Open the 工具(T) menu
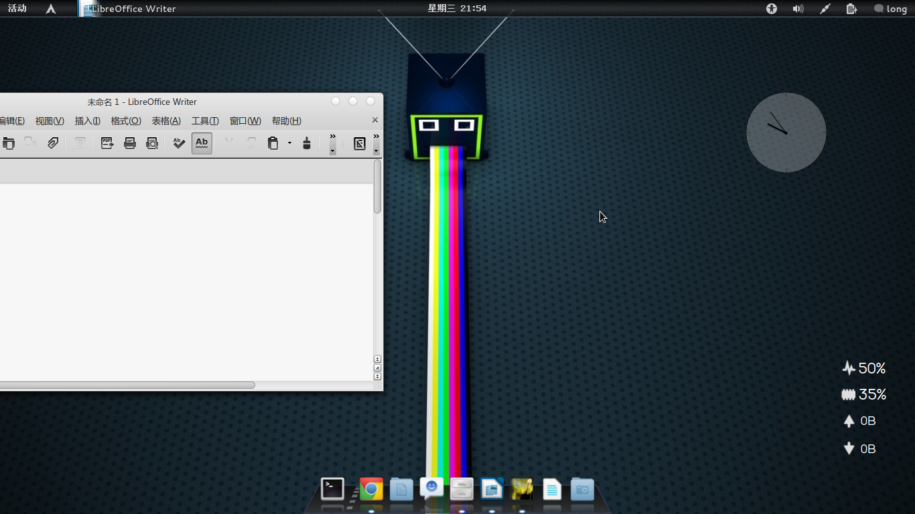Screen dimensions: 915x514 click(205, 121)
